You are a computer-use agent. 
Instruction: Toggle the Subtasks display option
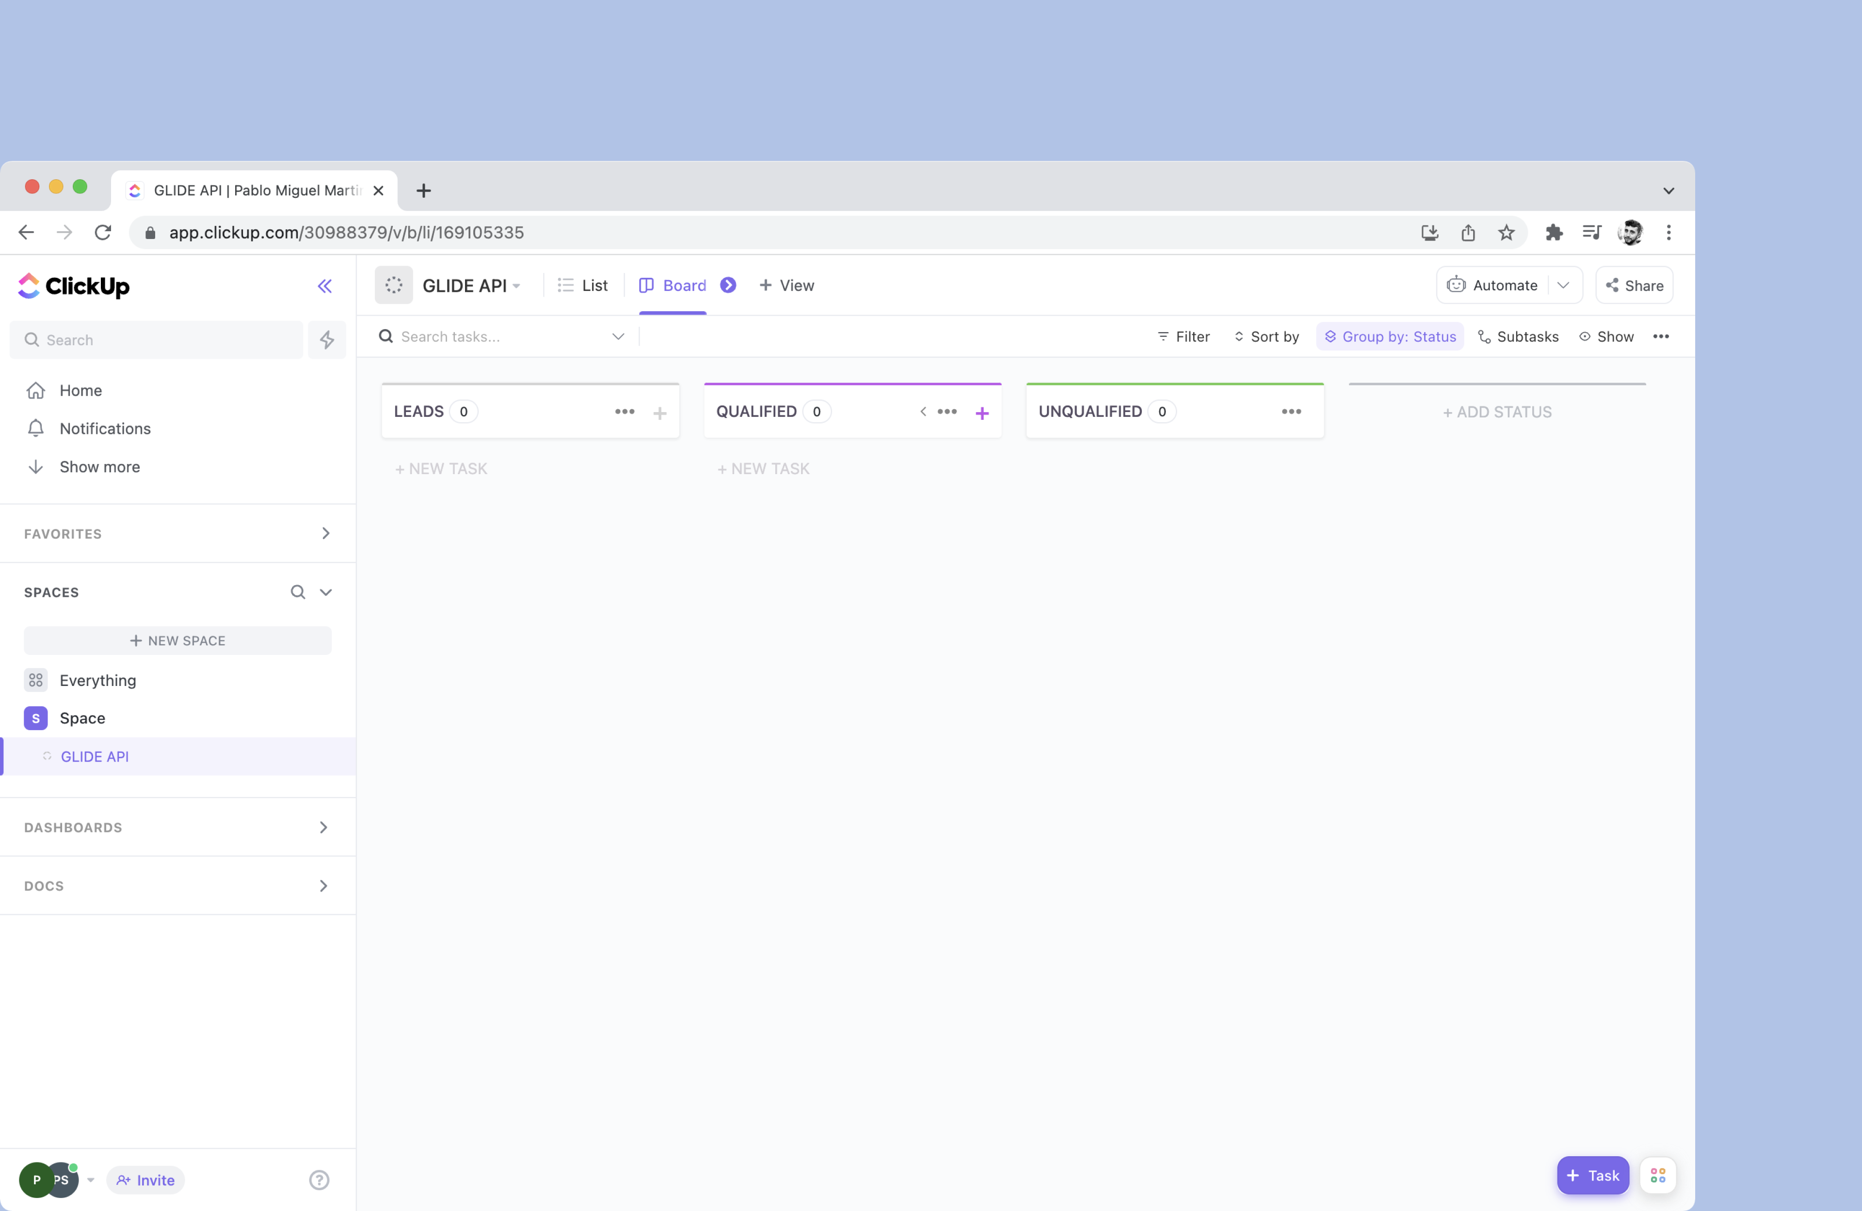click(x=1518, y=336)
